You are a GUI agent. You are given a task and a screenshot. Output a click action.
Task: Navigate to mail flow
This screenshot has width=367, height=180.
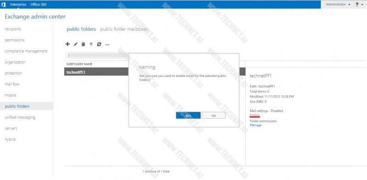[12, 84]
